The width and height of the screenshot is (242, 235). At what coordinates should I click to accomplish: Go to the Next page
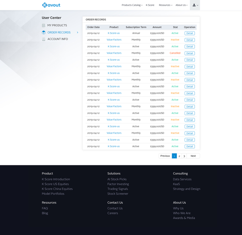click(x=193, y=156)
